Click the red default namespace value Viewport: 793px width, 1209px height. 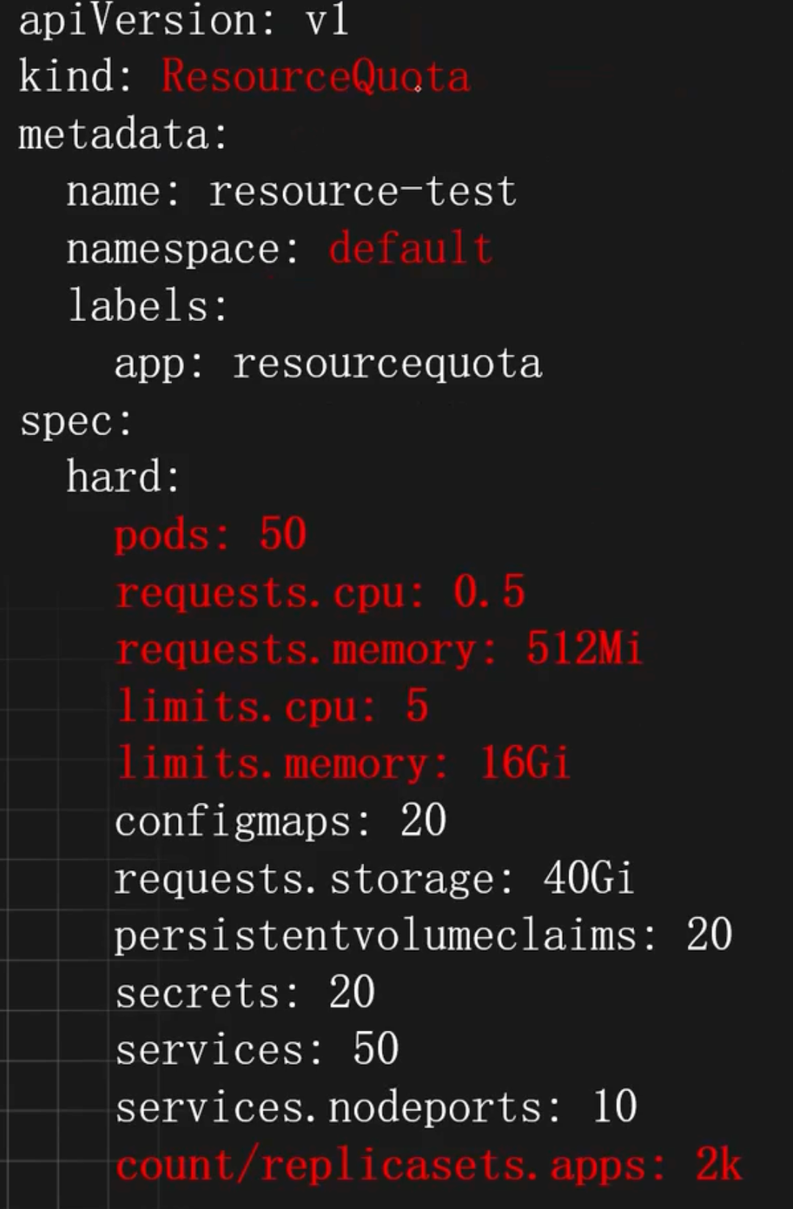[x=410, y=249]
